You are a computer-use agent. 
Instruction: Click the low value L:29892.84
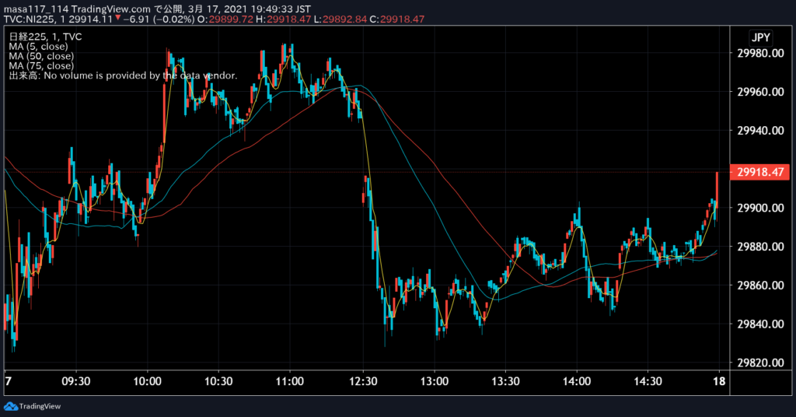[x=340, y=19]
